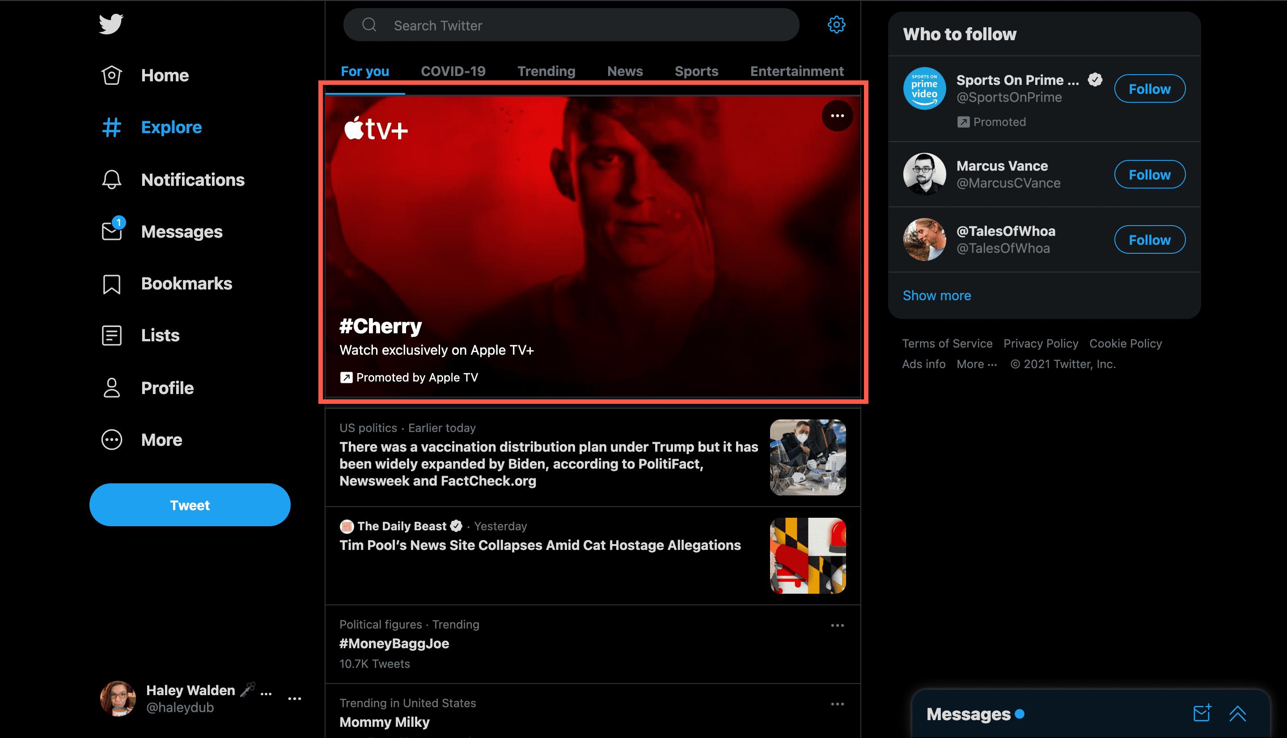Screen dimensions: 1287x738
Task: Click the Messages icon
Action: (x=111, y=231)
